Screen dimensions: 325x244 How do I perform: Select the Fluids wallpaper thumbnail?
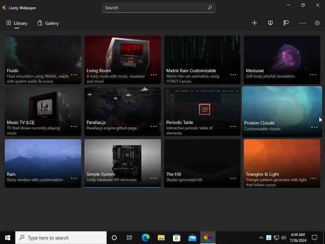tap(43, 60)
